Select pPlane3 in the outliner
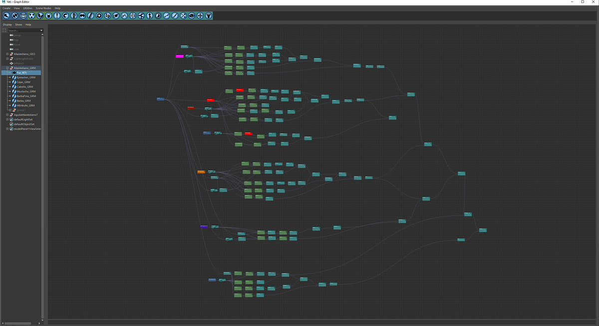This screenshot has height=326, width=599. tap(19, 63)
